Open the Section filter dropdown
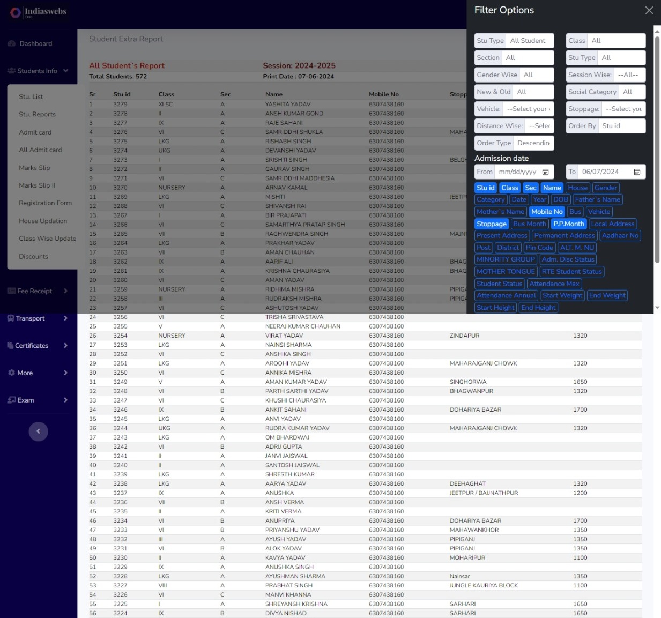This screenshot has width=661, height=618. coord(528,58)
